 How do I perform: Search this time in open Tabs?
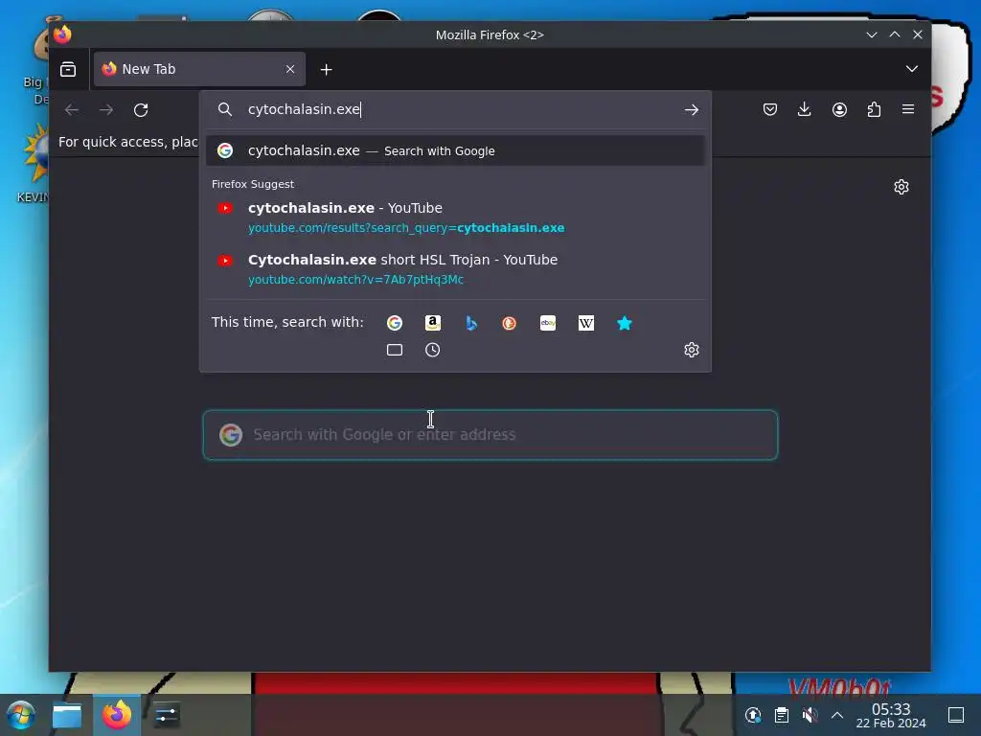(x=395, y=350)
